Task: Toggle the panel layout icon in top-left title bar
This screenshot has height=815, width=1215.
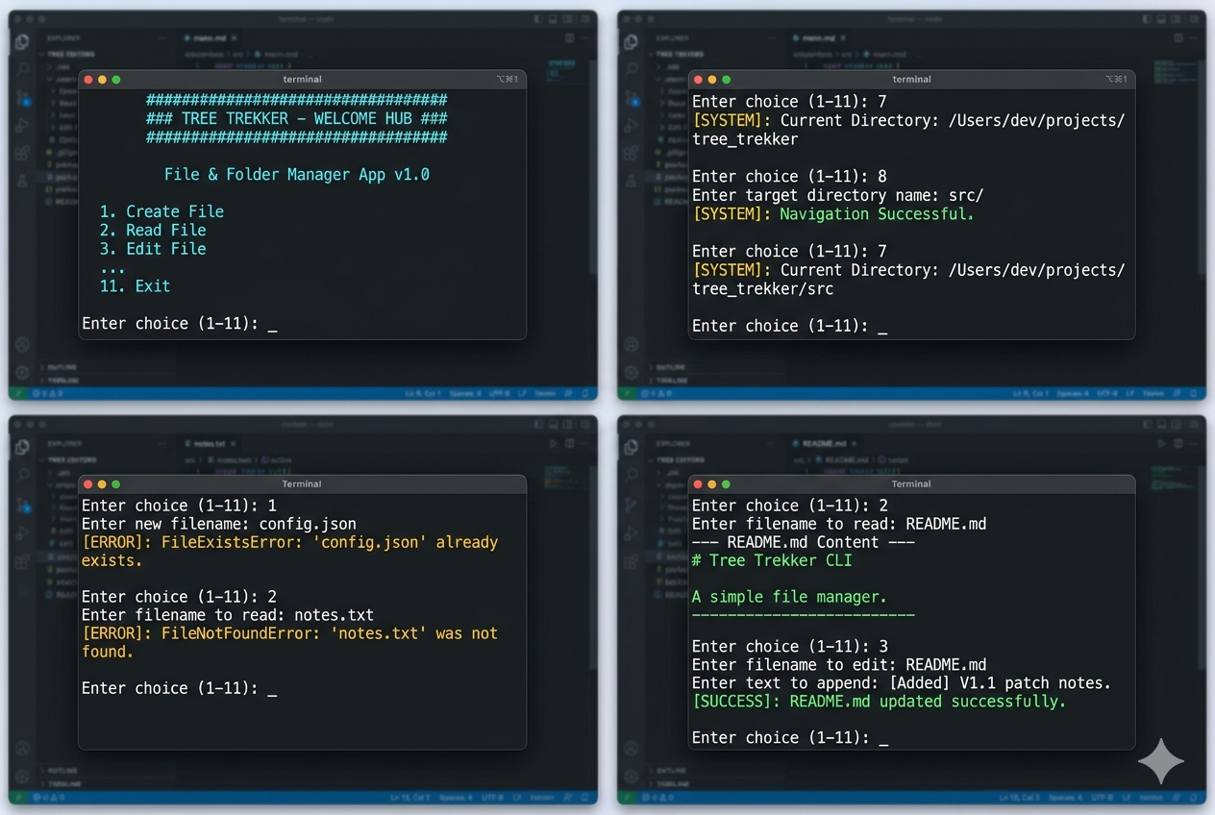Action: (x=553, y=18)
